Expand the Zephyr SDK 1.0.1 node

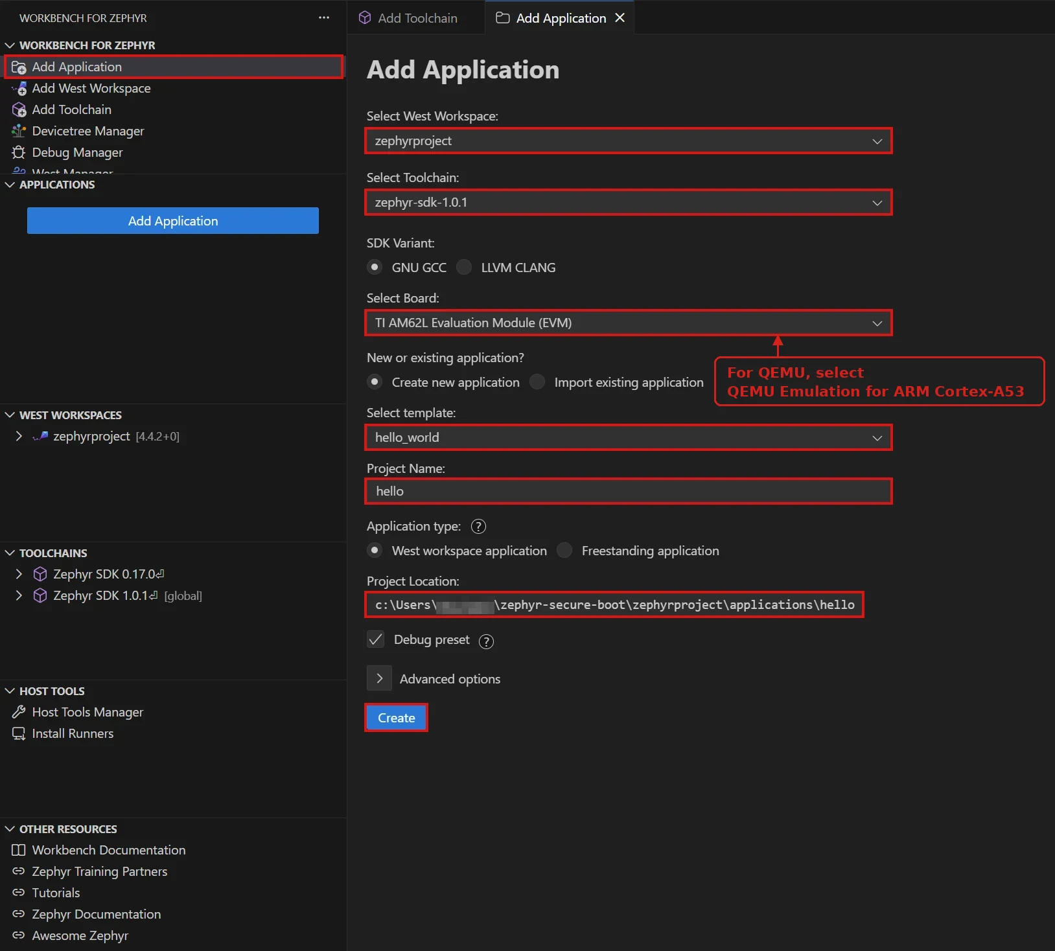[19, 596]
